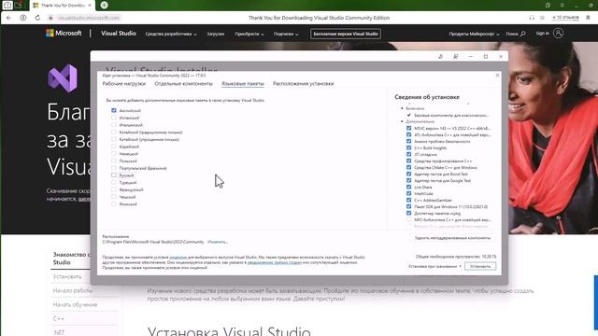
Task: Uncheck the vcpkg package manager component
Action: [409, 214]
